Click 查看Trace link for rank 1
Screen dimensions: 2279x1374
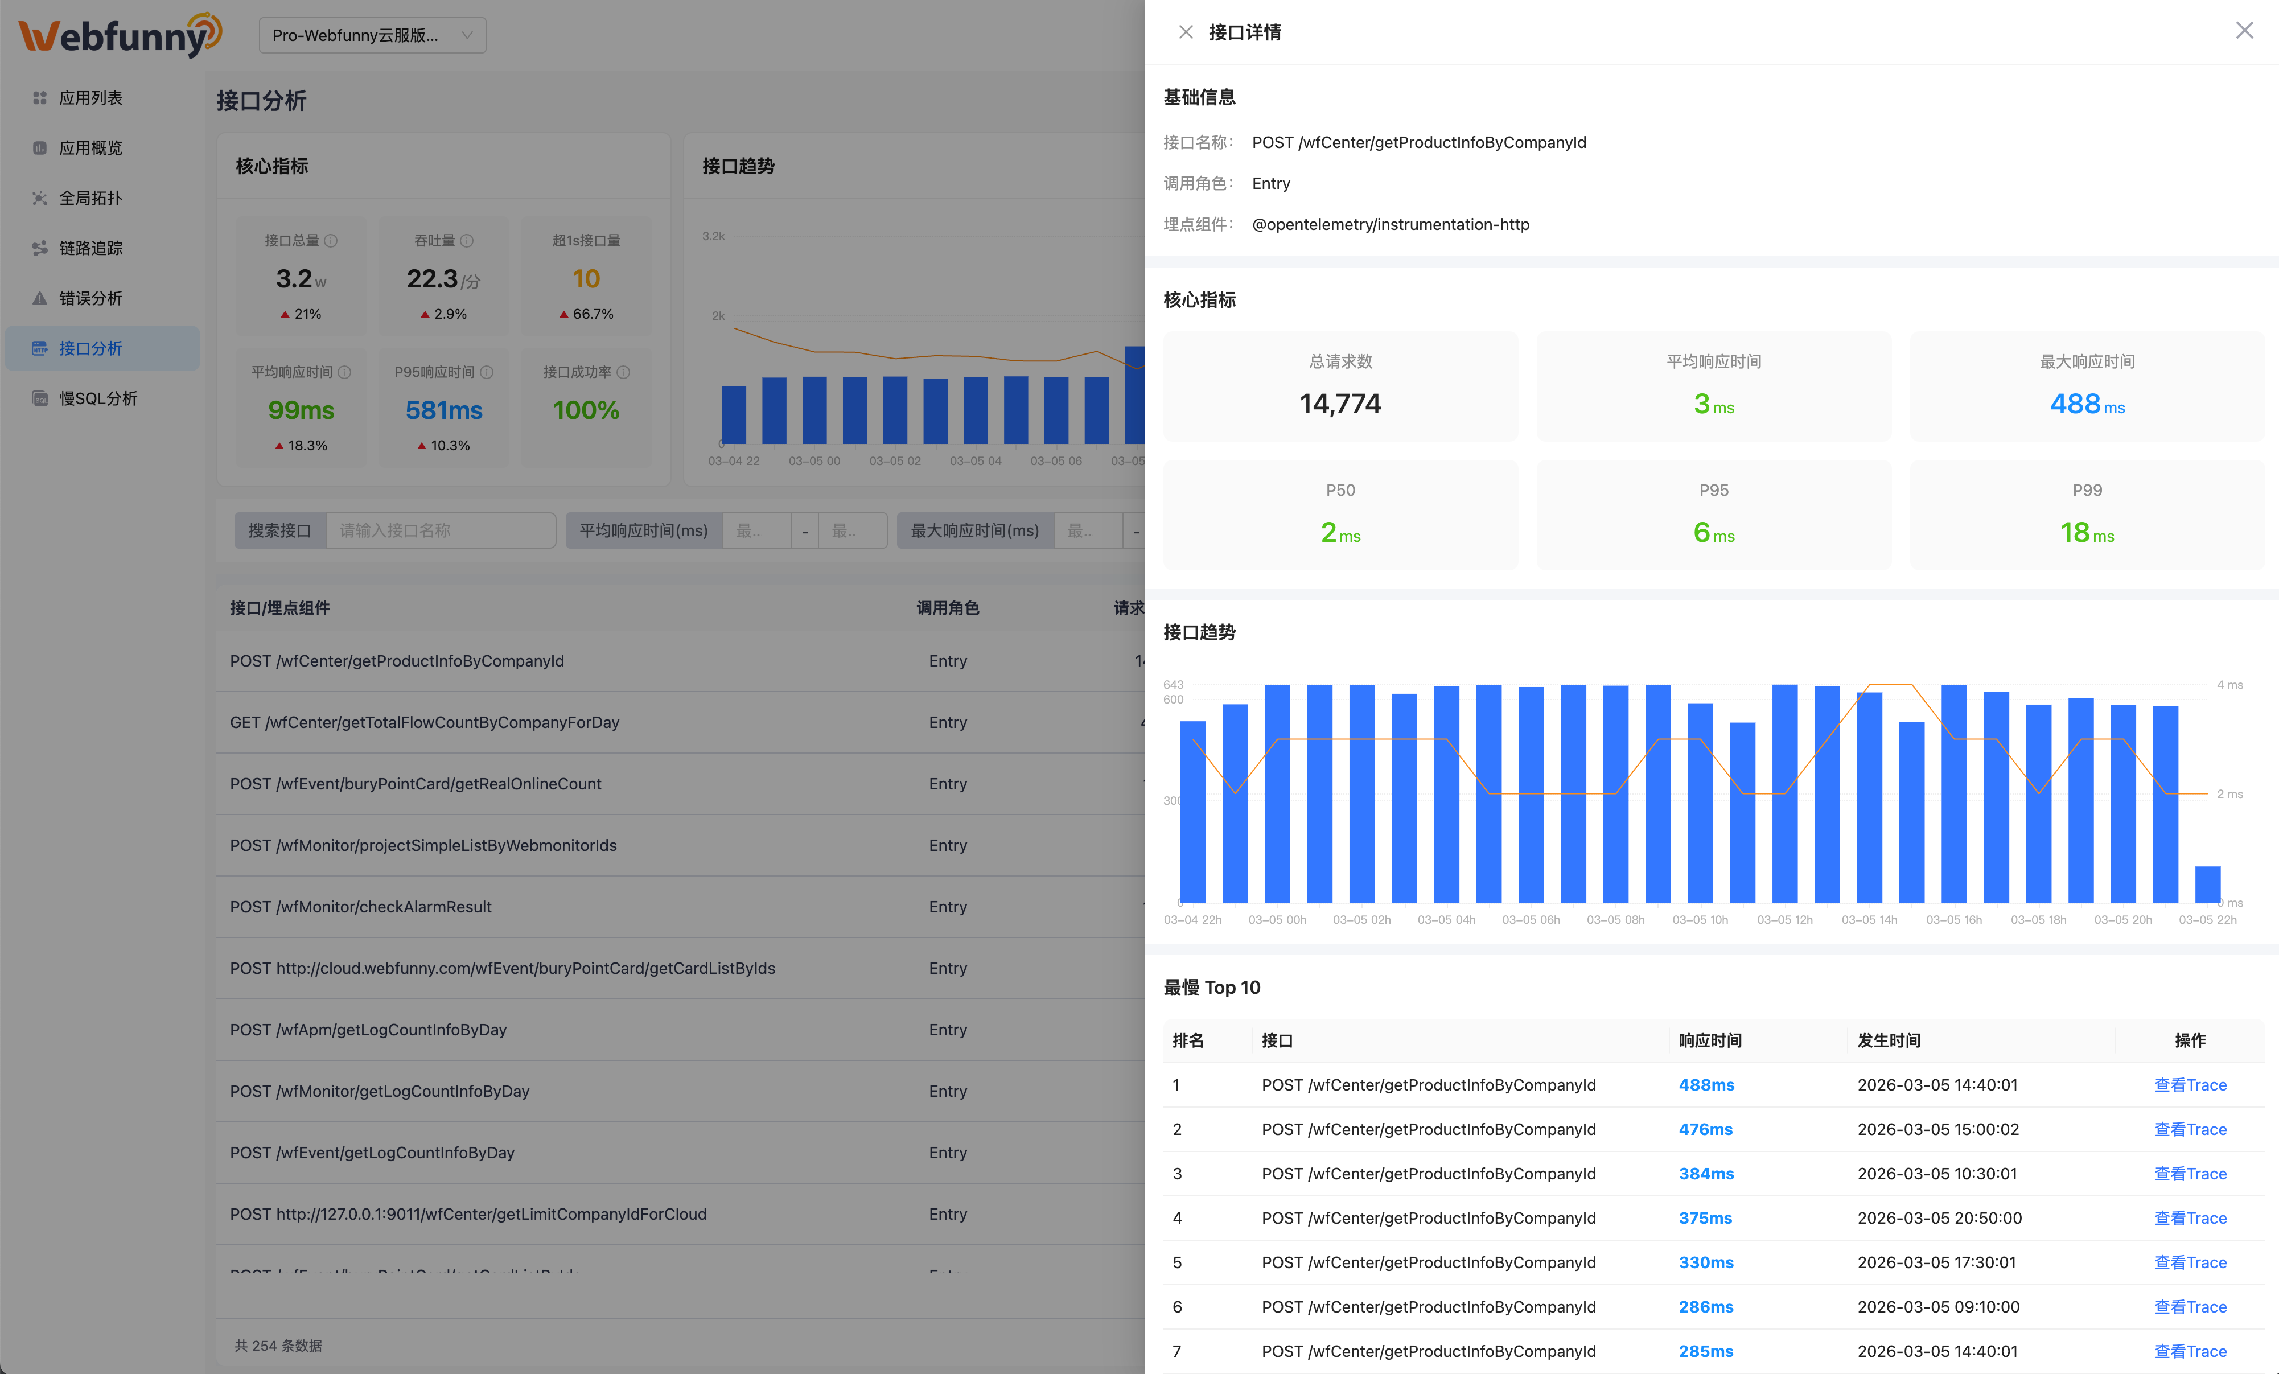coord(2189,1085)
